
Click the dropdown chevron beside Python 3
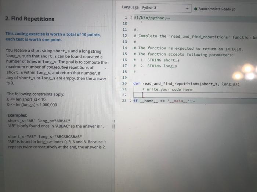click(x=187, y=8)
